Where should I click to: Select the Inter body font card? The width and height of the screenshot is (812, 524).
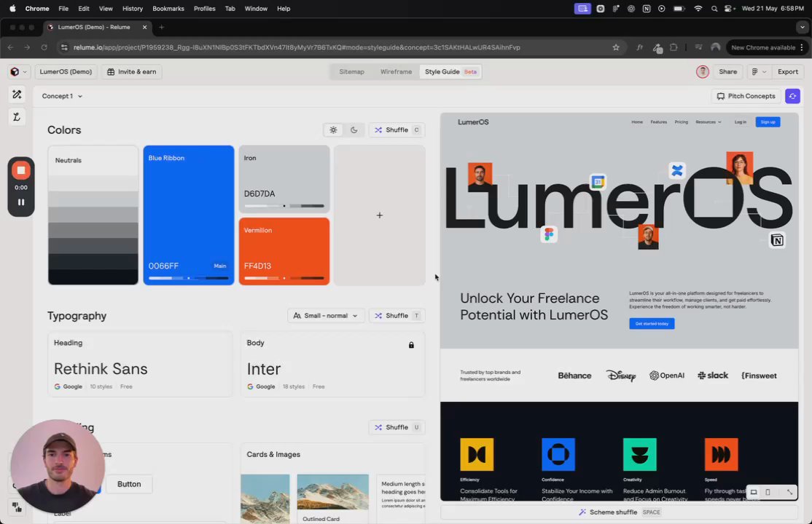click(x=332, y=364)
